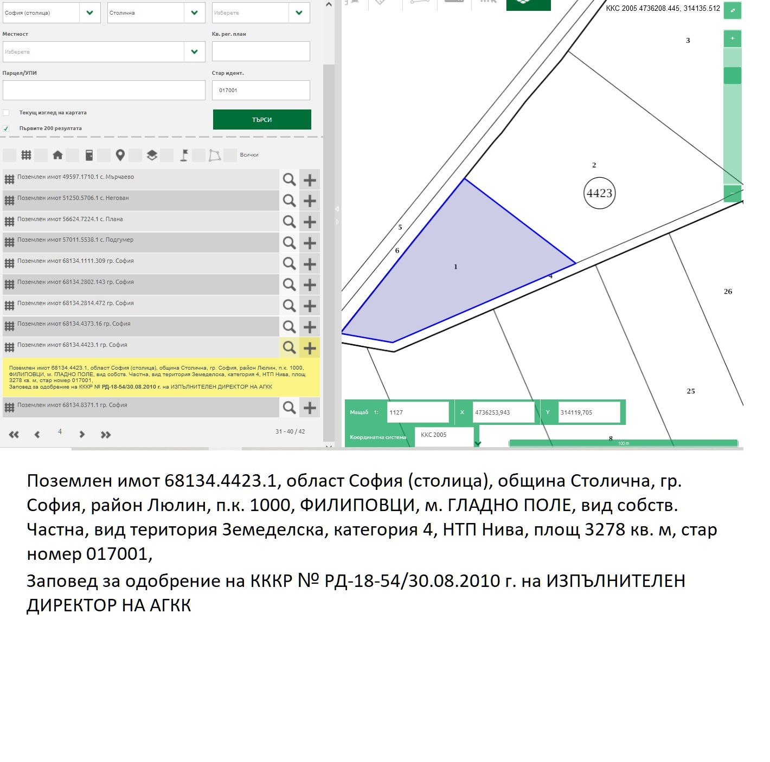Click the 'Стар идент.' input field
Screen dimensions: 770x762
(261, 91)
